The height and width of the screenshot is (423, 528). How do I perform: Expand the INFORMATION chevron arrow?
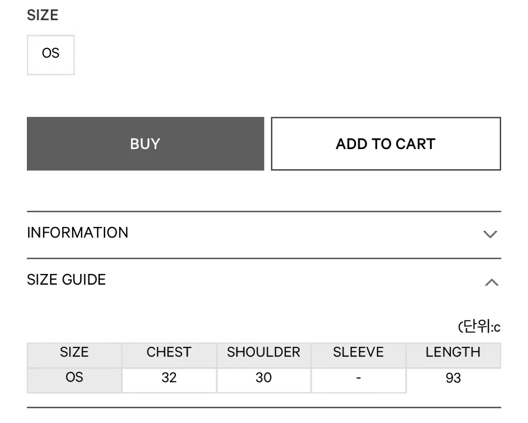coord(490,234)
